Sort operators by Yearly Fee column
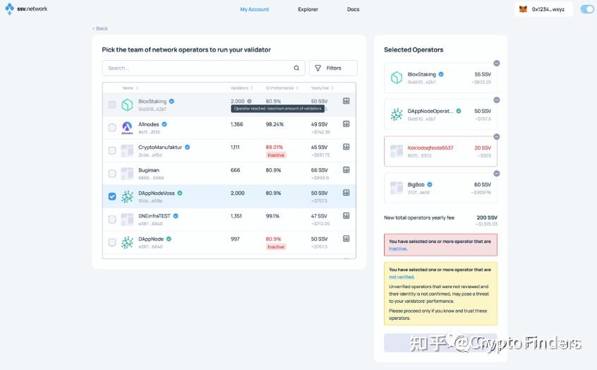 pyautogui.click(x=322, y=88)
